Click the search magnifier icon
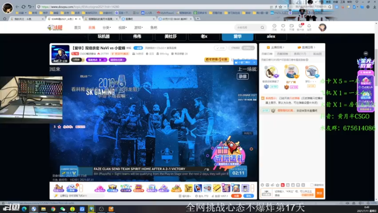This screenshot has width=378, height=213. (x=262, y=27)
